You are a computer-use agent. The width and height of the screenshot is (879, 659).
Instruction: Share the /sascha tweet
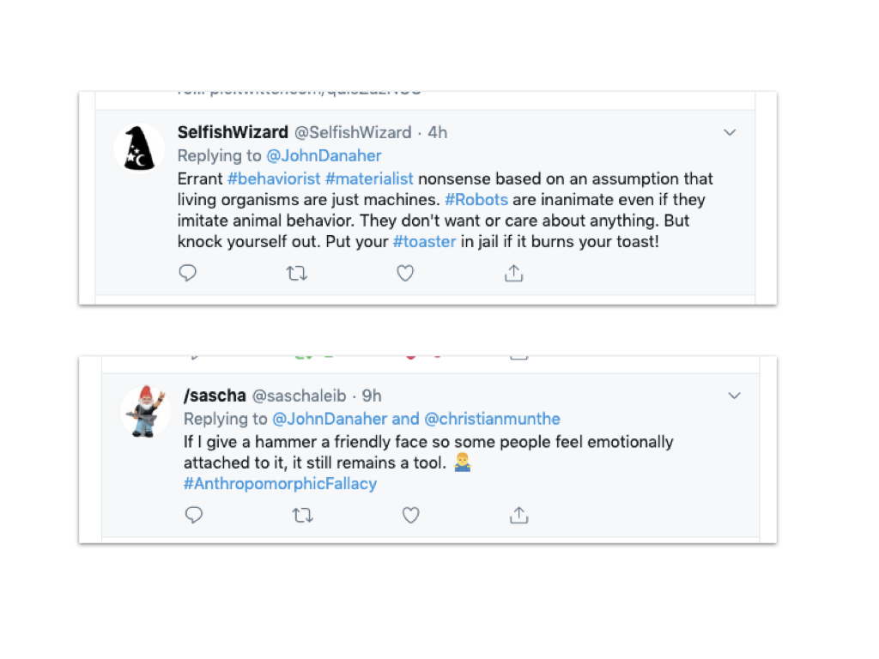(519, 515)
